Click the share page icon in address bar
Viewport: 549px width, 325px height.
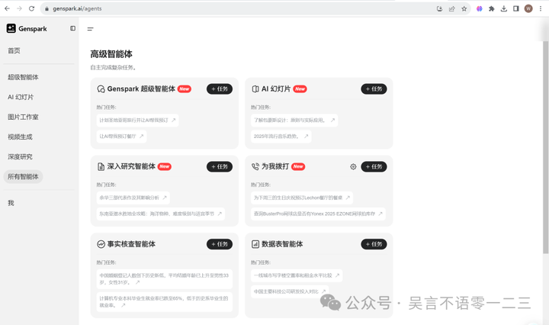(451, 8)
